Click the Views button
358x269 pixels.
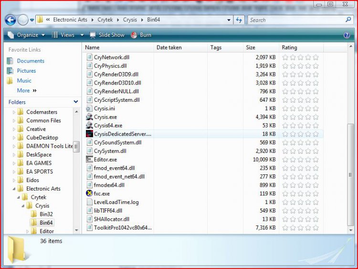pyautogui.click(x=63, y=35)
